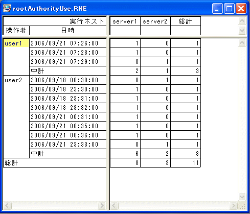The height and width of the screenshot is (214, 250).
Task: Maximize the rootAuthorityUse.RNE window
Action: coord(229,8)
